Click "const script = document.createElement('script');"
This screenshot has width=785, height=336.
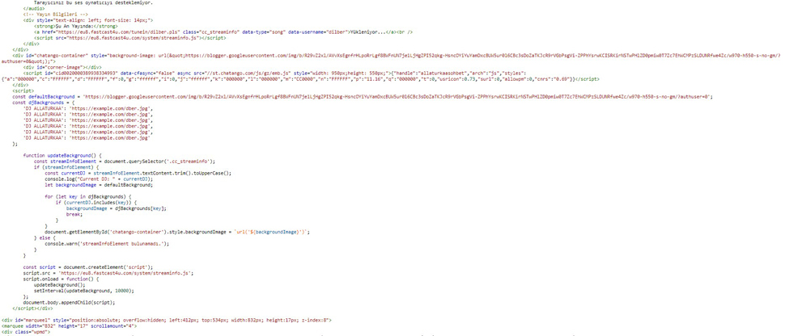tap(88, 267)
